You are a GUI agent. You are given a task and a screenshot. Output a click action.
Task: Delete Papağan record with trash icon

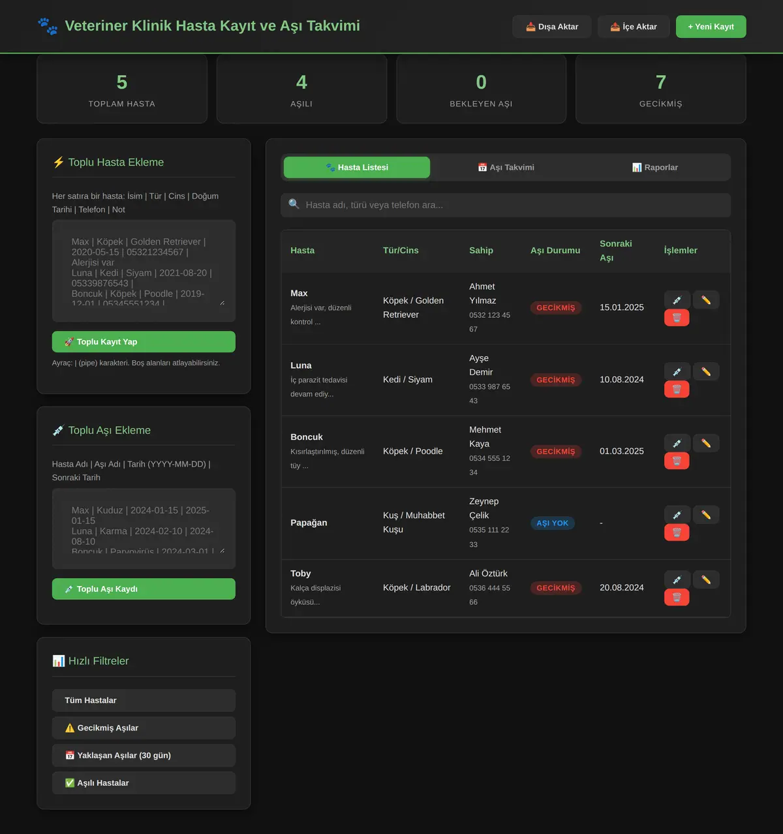[x=677, y=532]
